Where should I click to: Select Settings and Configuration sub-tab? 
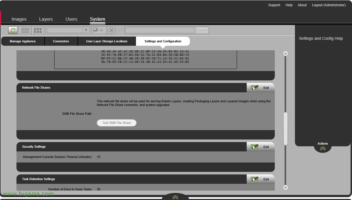pos(163,41)
